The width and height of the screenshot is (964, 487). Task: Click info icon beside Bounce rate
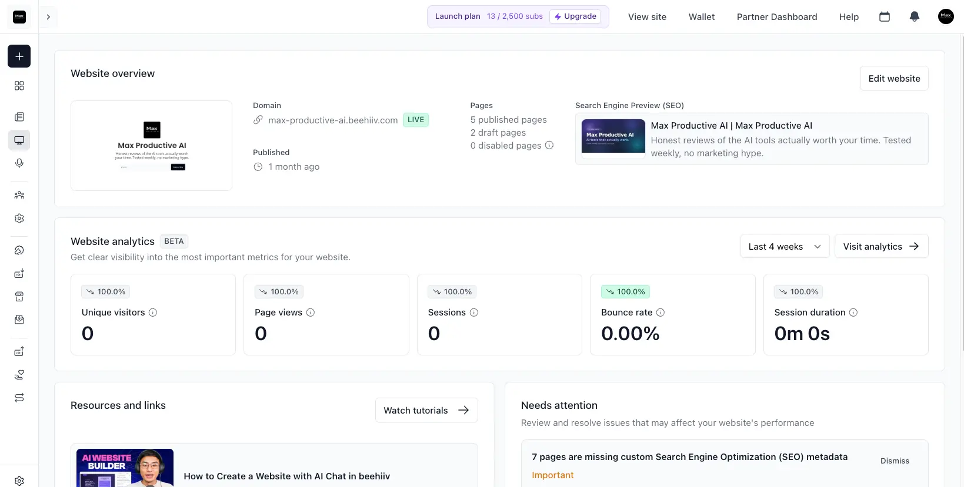click(x=661, y=313)
